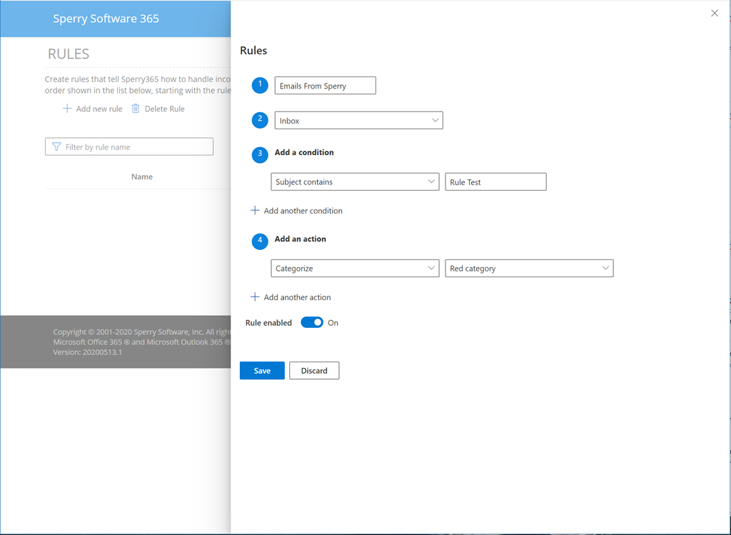731x535 pixels.
Task: Click the RULES page heading
Action: tap(69, 54)
